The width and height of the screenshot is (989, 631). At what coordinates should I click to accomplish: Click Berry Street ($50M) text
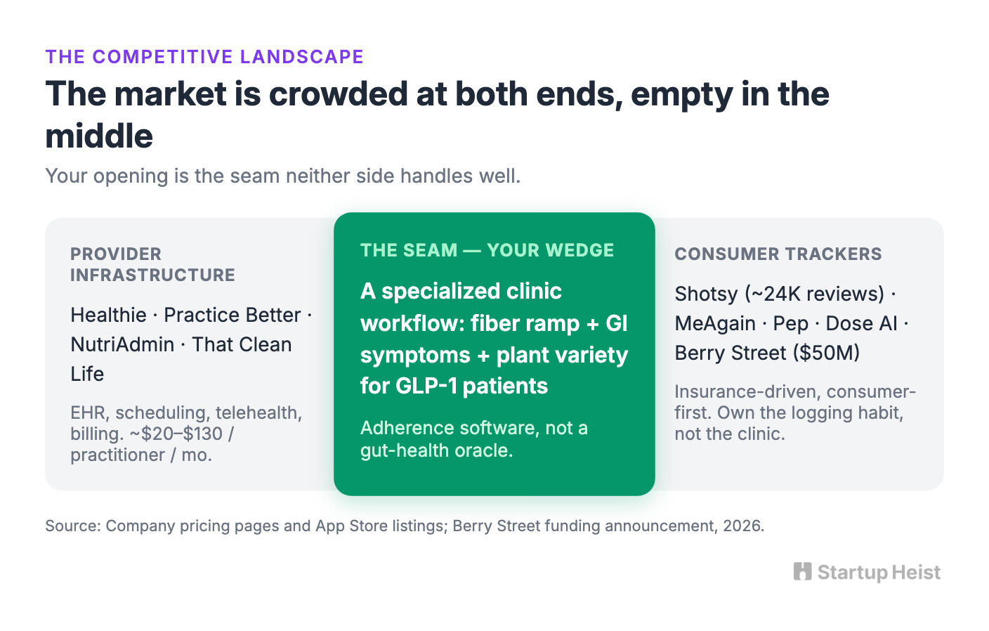[767, 353]
